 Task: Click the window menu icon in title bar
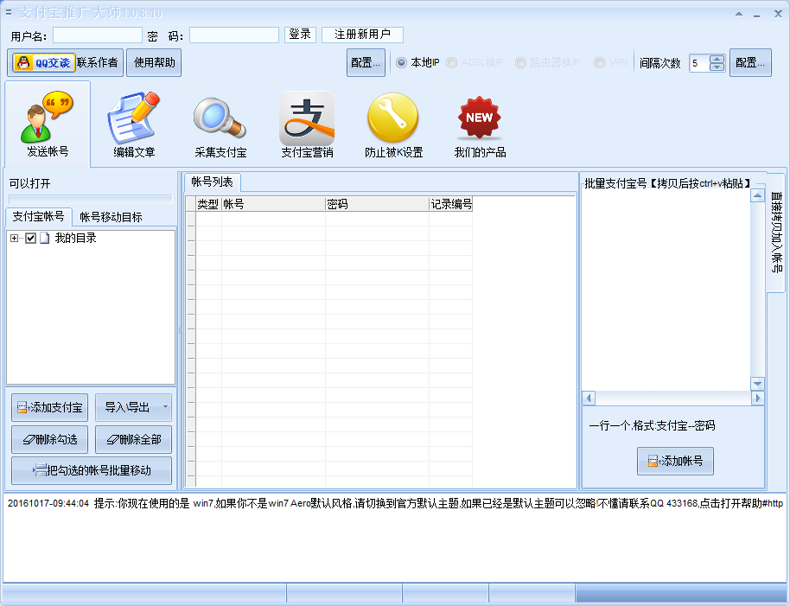(x=9, y=11)
